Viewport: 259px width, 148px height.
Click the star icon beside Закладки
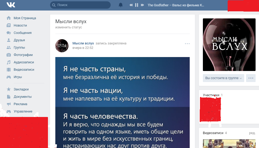[x=9, y=89]
